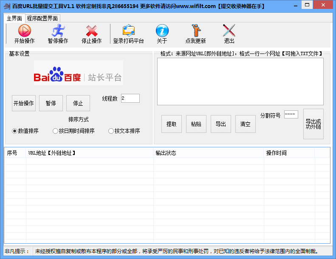Open 登录打码平台 from toolbar

tap(128, 34)
